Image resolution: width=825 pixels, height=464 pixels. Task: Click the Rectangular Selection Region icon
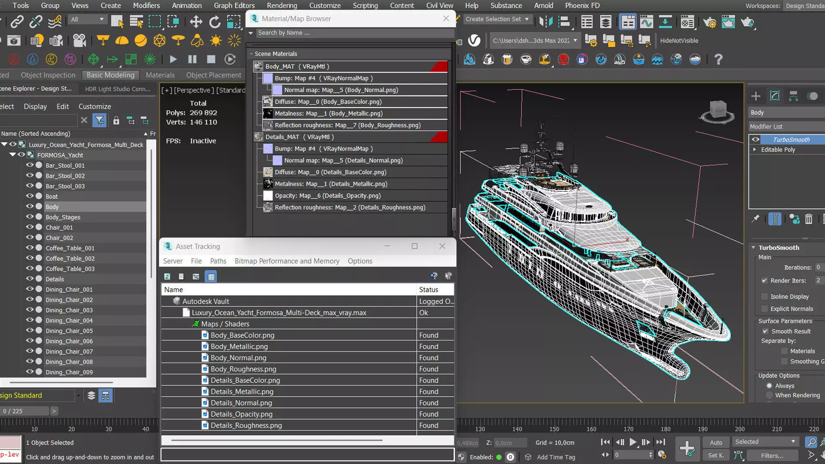pos(155,21)
